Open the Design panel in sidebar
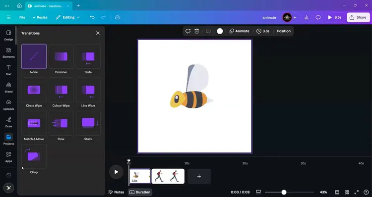This screenshot has width=372, height=197. click(8, 35)
